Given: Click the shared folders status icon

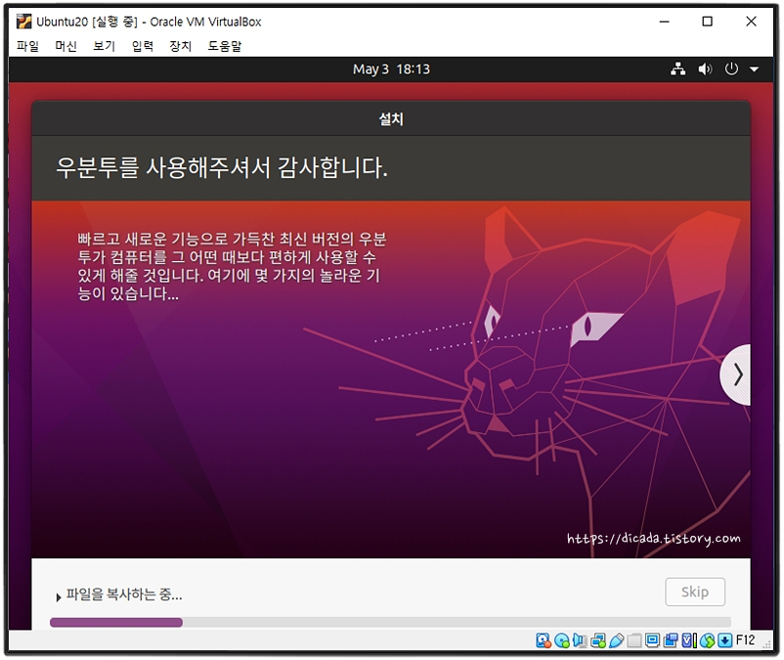Looking at the screenshot, I should [x=634, y=640].
